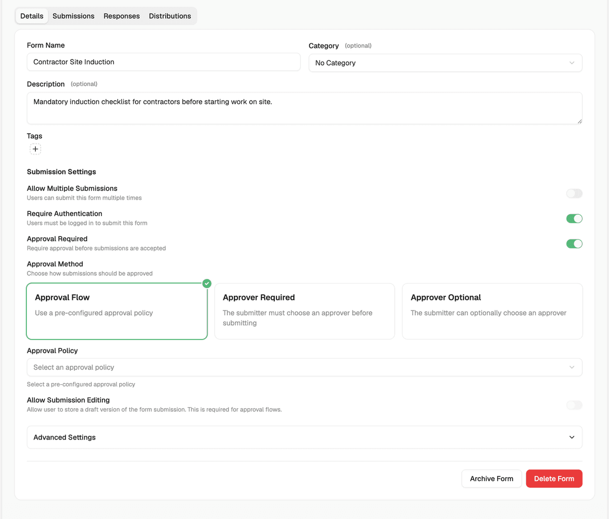This screenshot has height=519, width=609.
Task: Click 'Require approval before submissions are accepted' text
Action: pyautogui.click(x=96, y=248)
